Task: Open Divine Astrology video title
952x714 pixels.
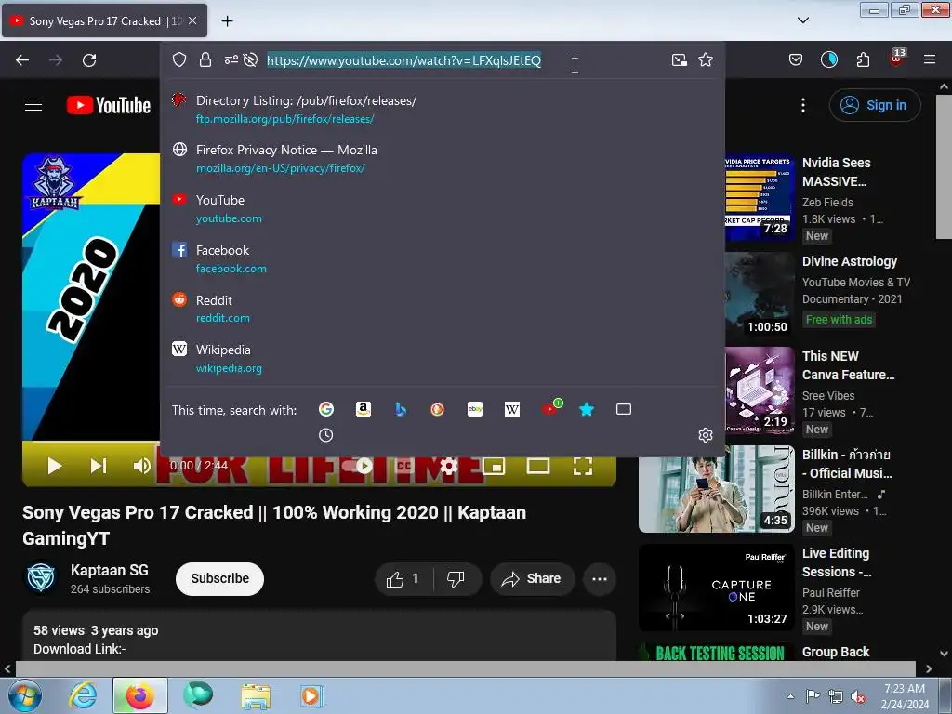Action: tap(850, 261)
